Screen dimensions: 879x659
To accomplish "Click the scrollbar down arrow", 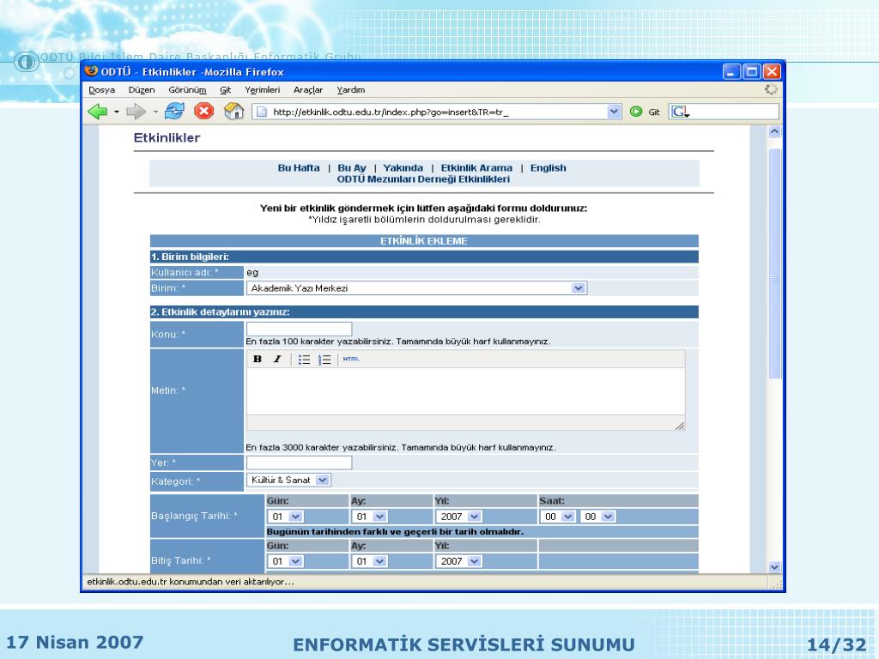I will point(775,566).
